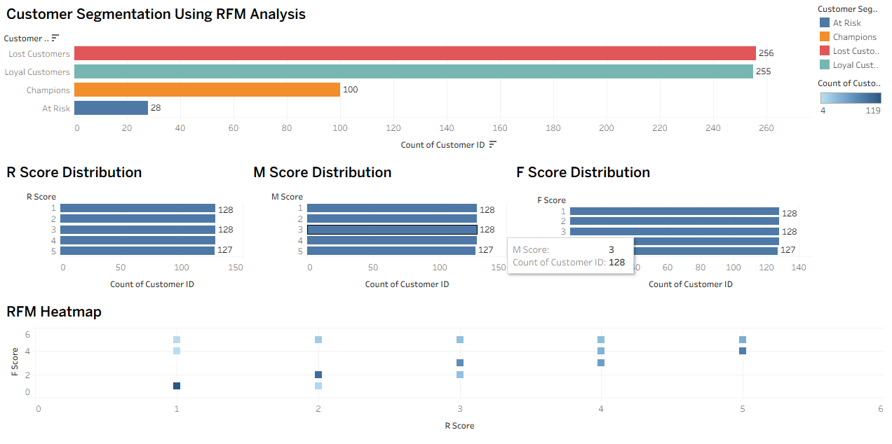Click the At Risk bar showing 28

click(x=112, y=108)
